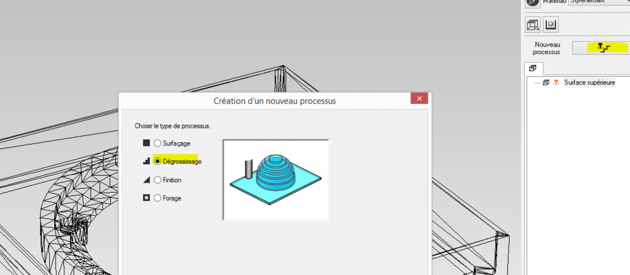Select the Dégrossissage radio button
This screenshot has height=275, width=630.
pyautogui.click(x=157, y=161)
